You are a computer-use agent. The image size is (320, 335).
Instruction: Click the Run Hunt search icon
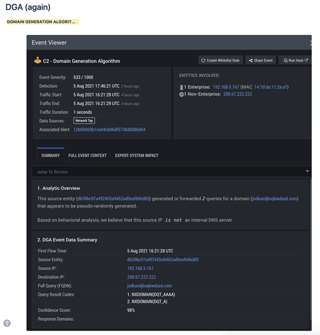(285, 61)
